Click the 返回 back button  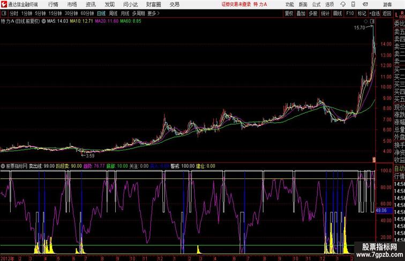point(387,13)
